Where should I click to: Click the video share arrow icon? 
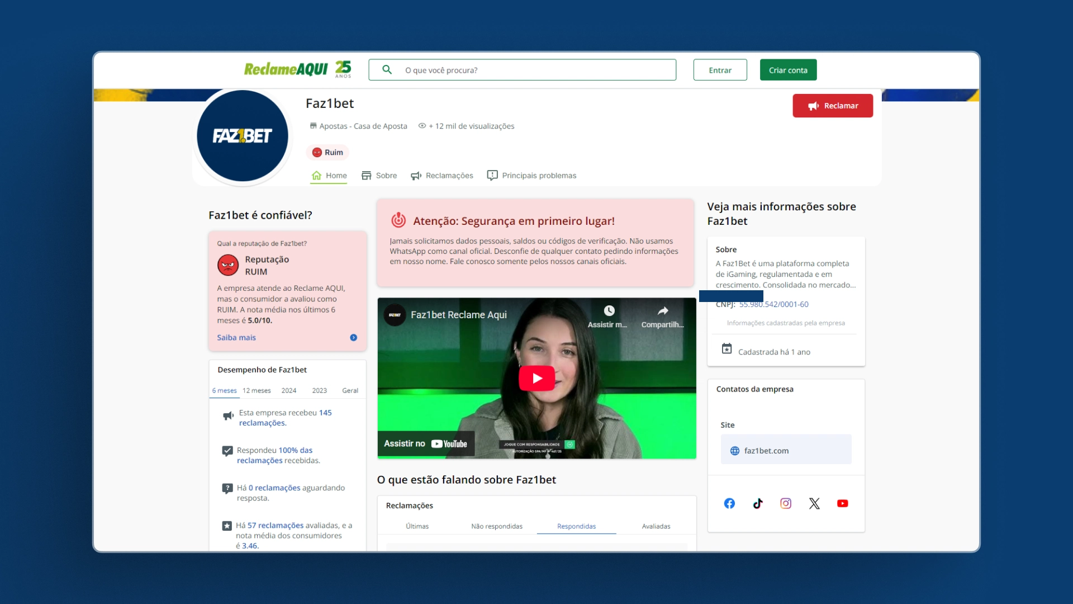(x=663, y=311)
